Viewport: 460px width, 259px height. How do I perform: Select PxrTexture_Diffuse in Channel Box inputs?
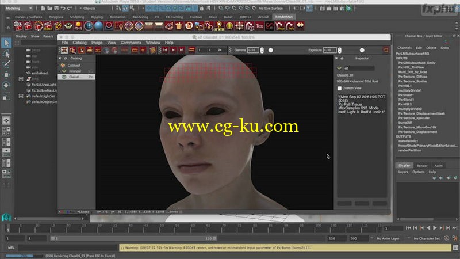pyautogui.click(x=412, y=77)
